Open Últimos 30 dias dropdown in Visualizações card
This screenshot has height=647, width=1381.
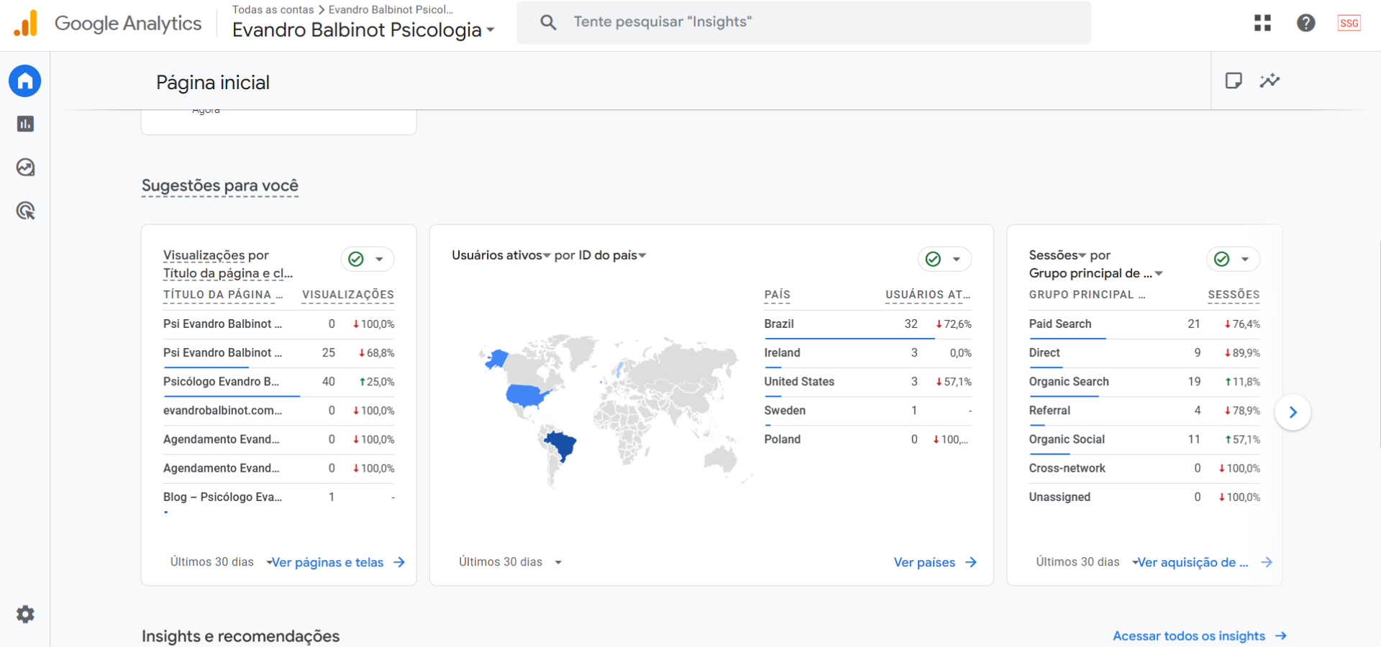tap(220, 562)
